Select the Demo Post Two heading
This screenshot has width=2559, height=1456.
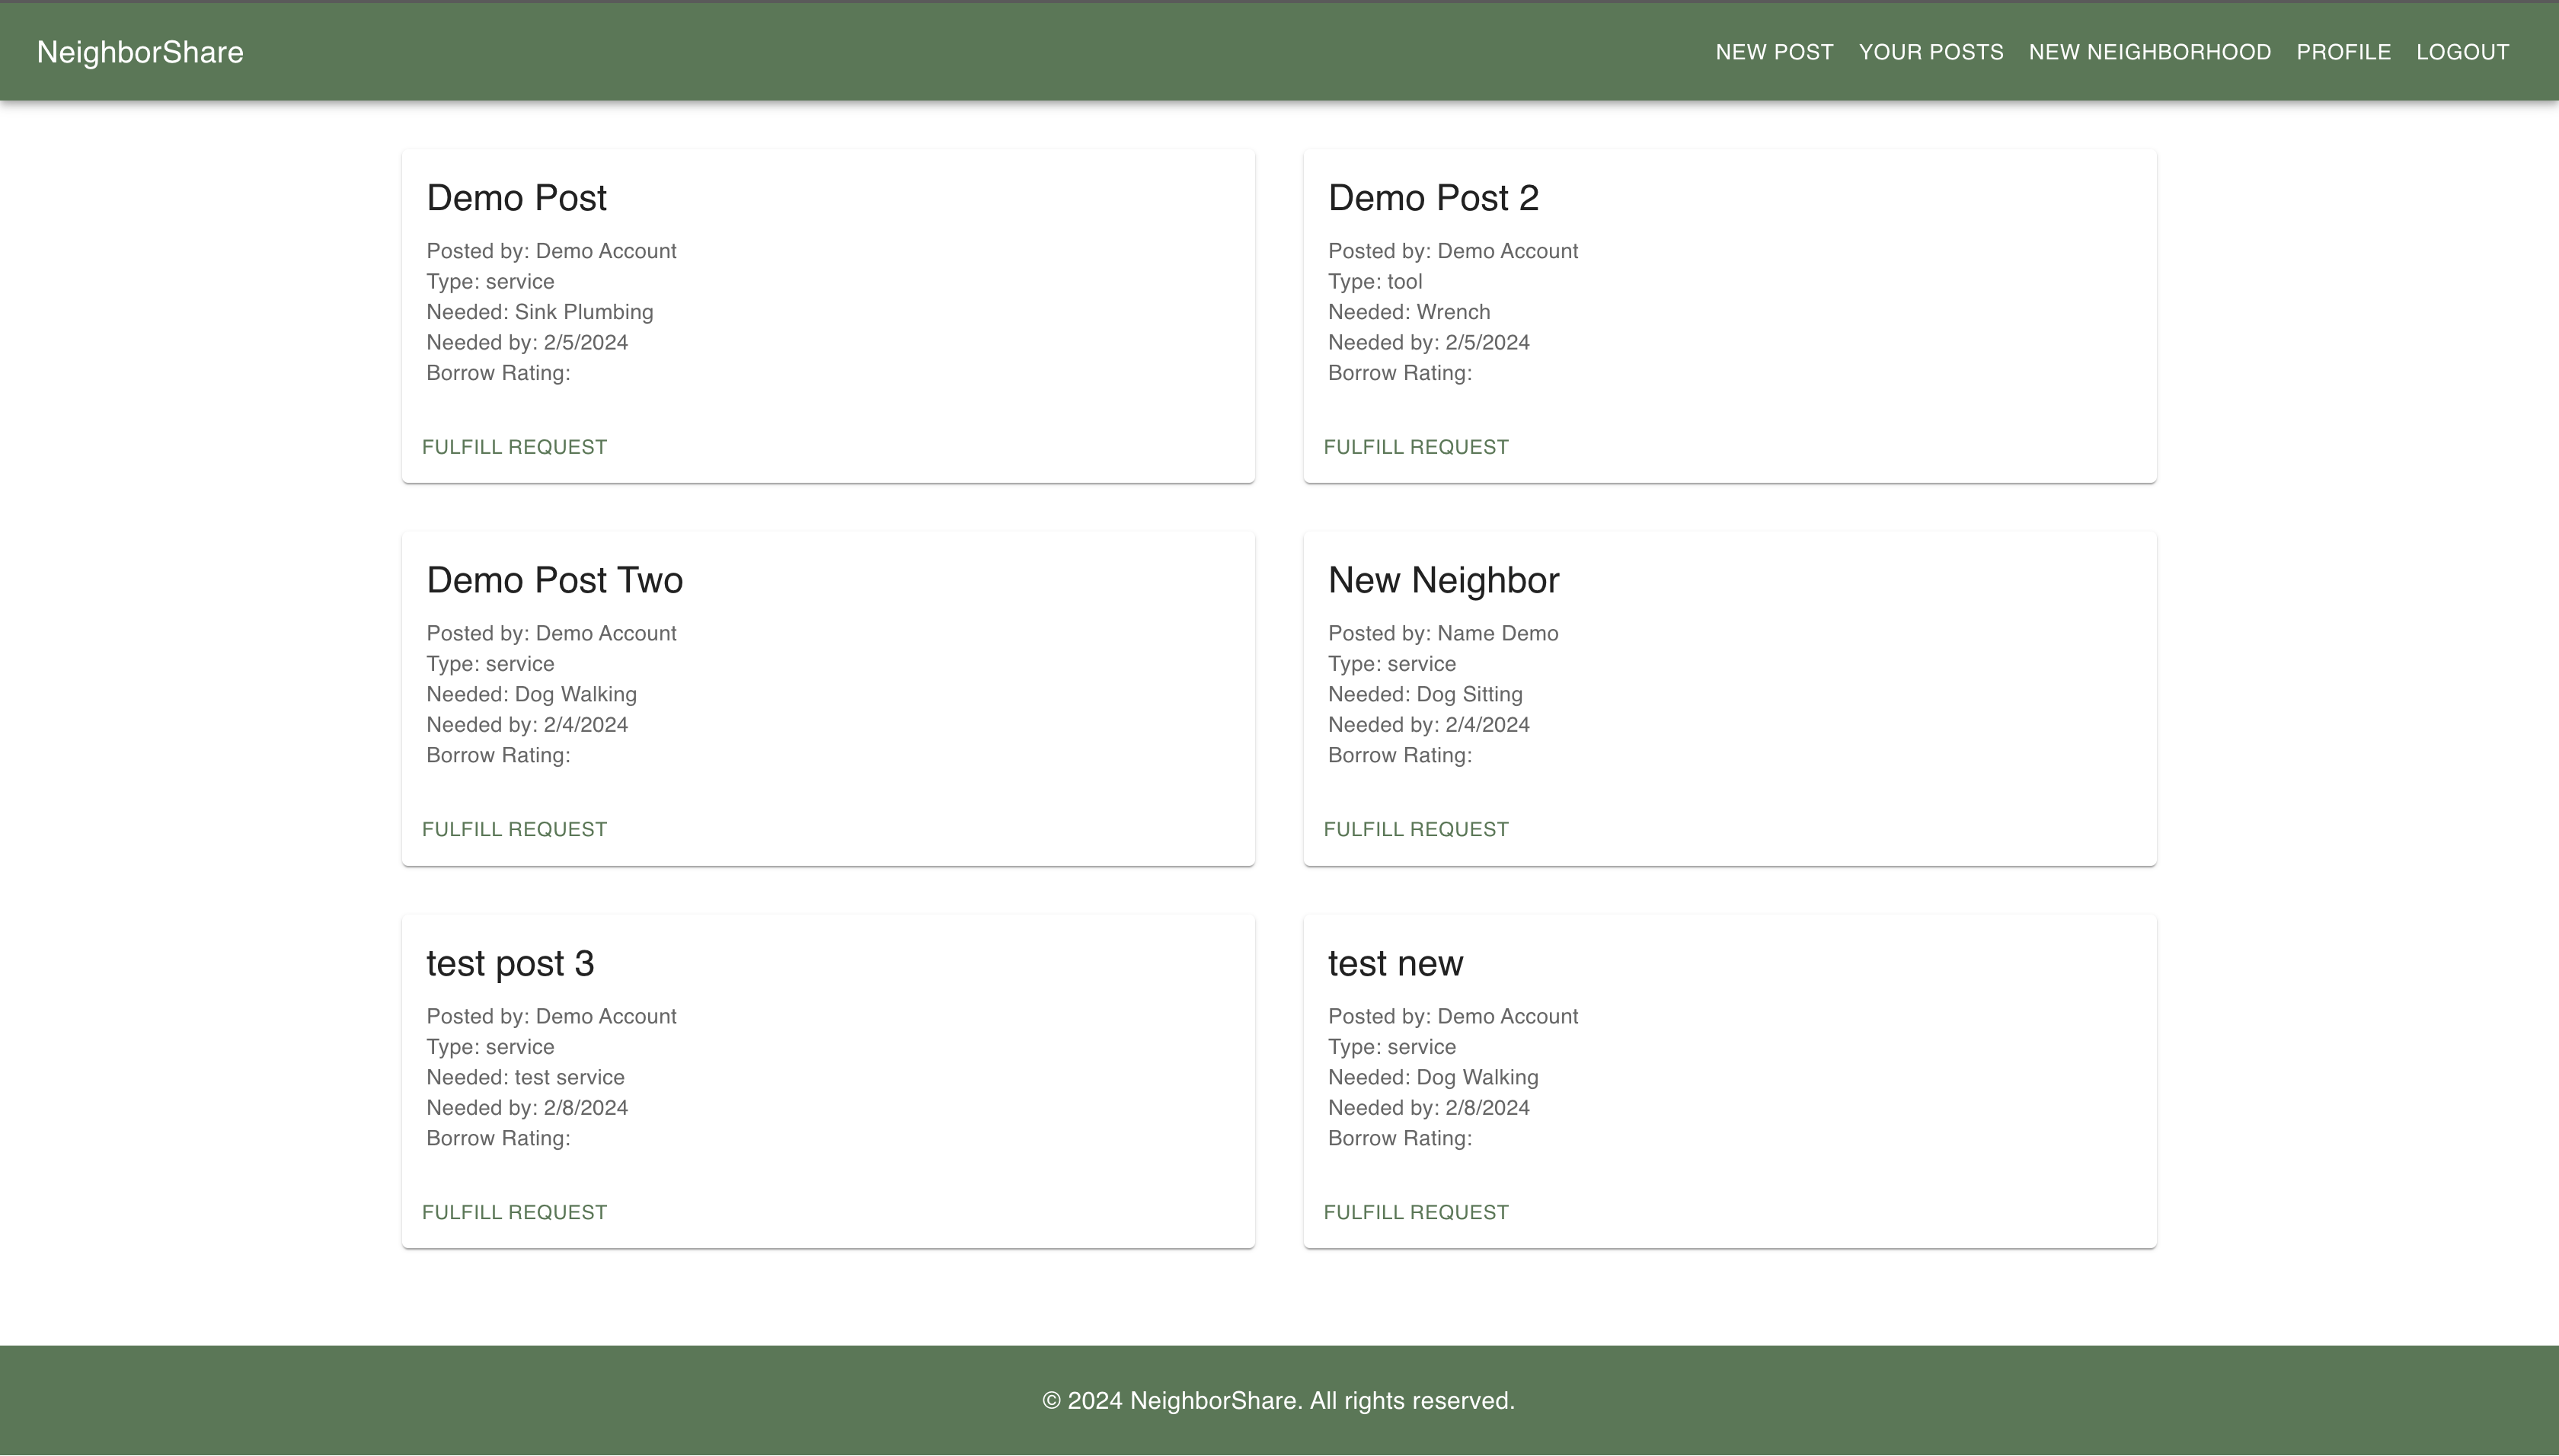[x=554, y=580]
